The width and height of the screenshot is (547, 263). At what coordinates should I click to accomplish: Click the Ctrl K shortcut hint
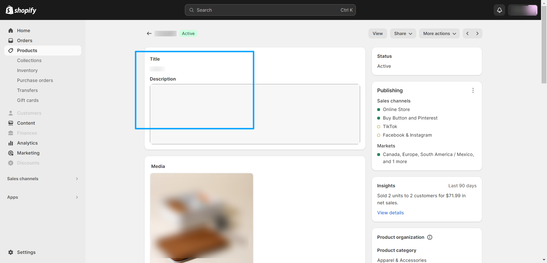click(x=346, y=10)
